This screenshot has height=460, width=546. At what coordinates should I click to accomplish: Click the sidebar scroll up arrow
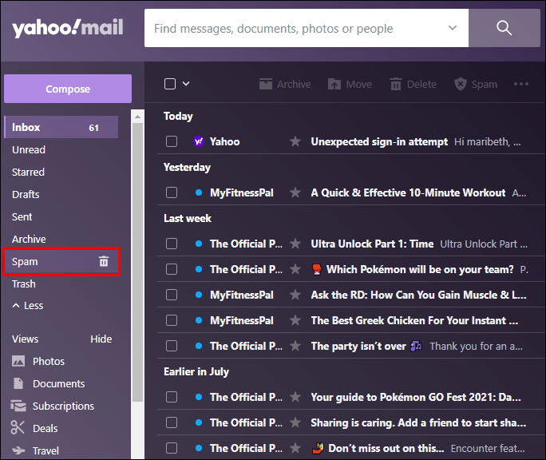click(x=137, y=117)
